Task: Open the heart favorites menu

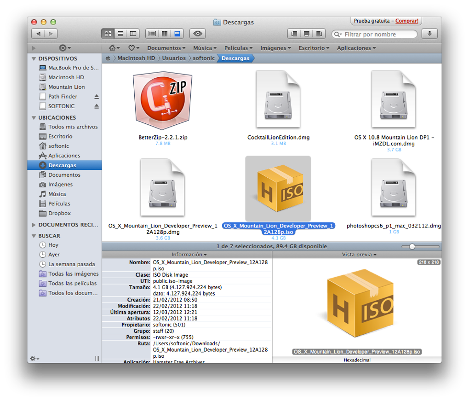Action: (133, 48)
